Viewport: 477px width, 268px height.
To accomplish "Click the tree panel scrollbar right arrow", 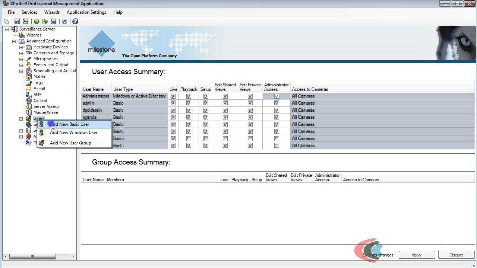I will [73, 256].
